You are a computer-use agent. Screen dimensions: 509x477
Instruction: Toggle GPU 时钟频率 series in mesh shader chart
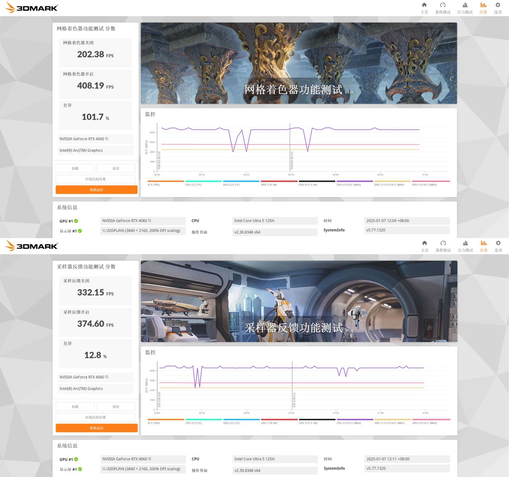[x=431, y=183]
